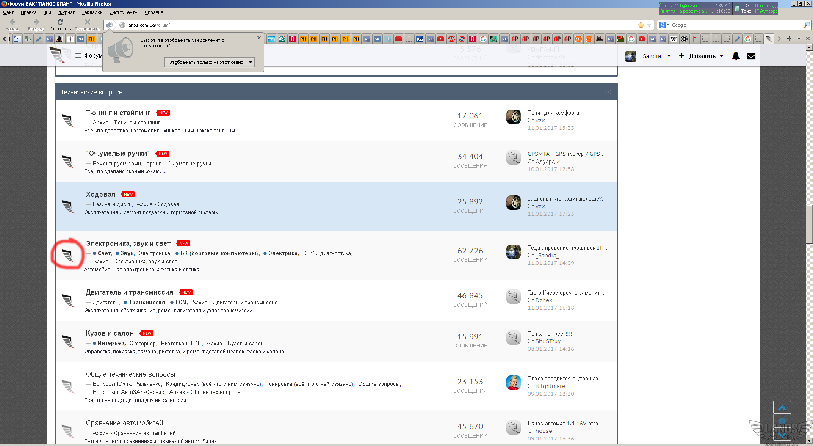Image resolution: width=813 pixels, height=446 pixels.
Task: Open the Закладки menu
Action: coord(92,12)
